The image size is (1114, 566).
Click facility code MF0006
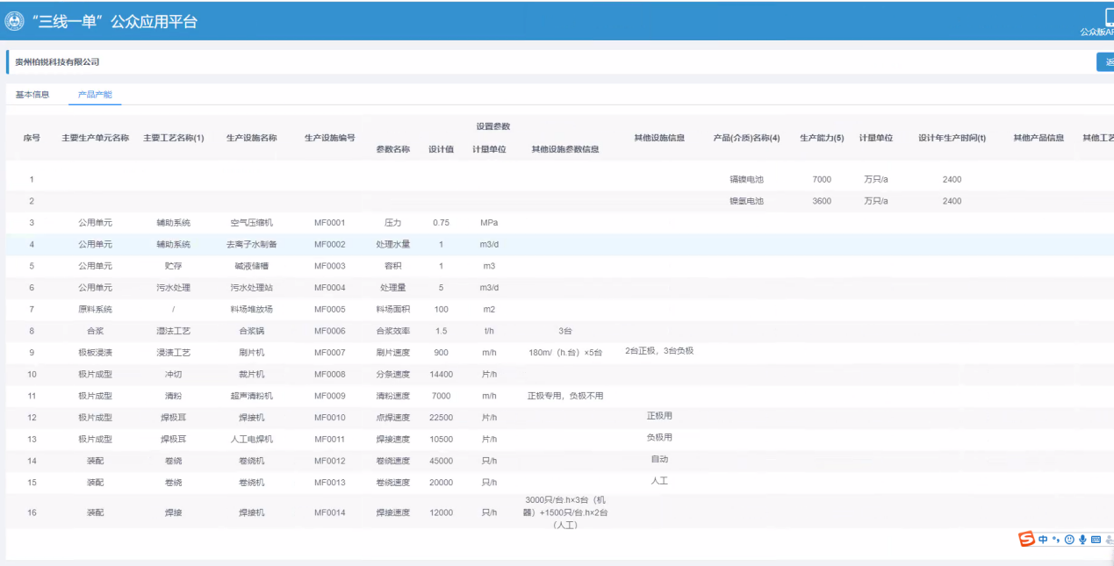330,331
